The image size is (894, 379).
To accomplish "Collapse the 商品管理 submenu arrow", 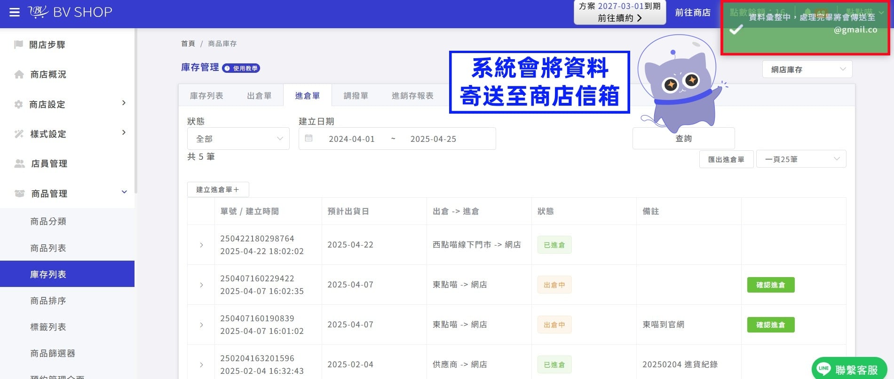I will (124, 192).
